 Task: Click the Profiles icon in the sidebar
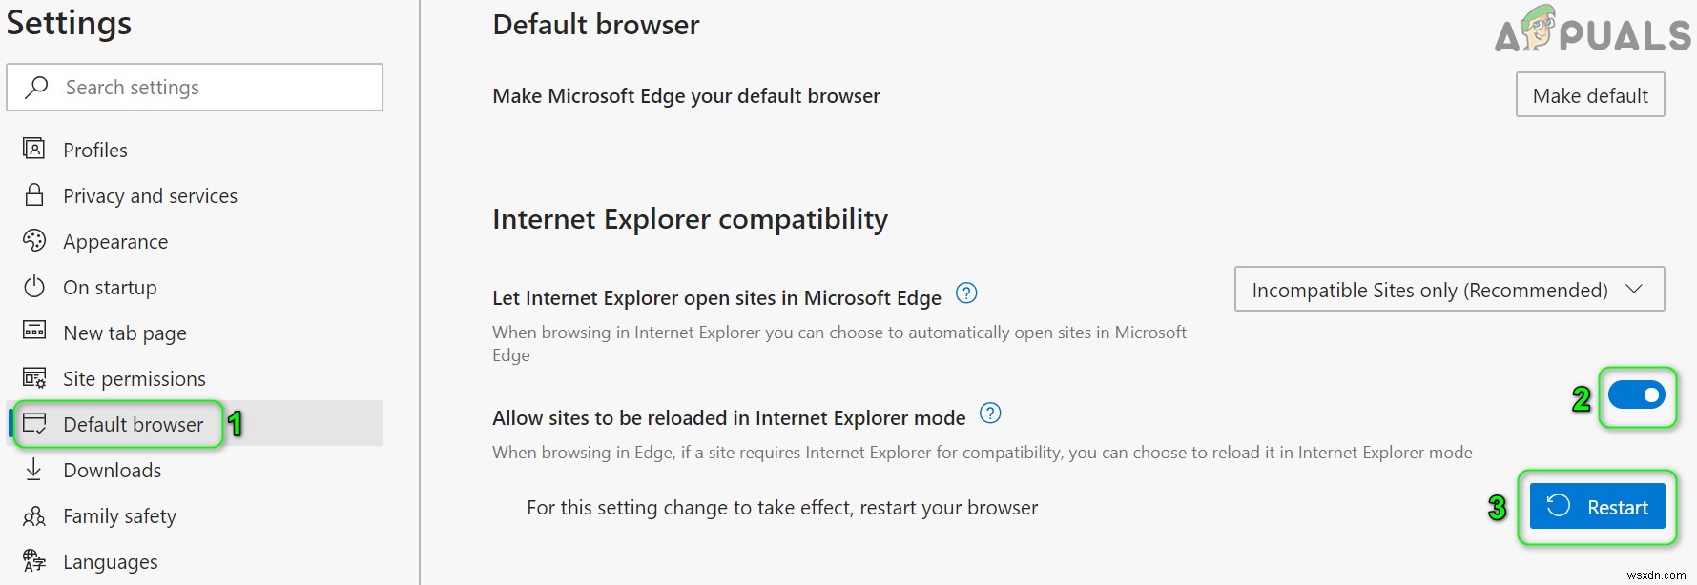pyautogui.click(x=33, y=149)
